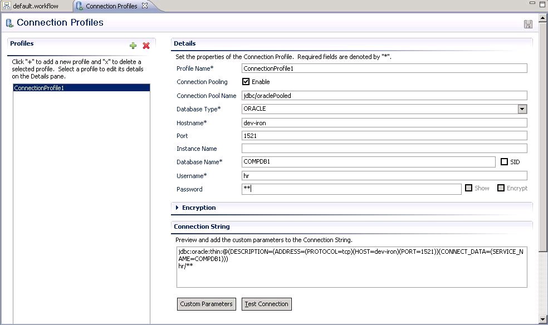This screenshot has height=325, width=548.
Task: Click the icon on the default.workflow tab
Action: 8,5
